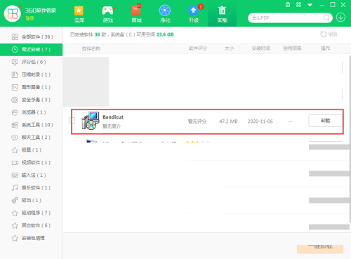This screenshot has width=351, height=259.
Task: Select 压缩刻录 (1) category
Action: coord(32,74)
